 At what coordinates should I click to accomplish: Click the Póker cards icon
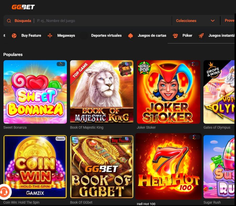coord(175,36)
